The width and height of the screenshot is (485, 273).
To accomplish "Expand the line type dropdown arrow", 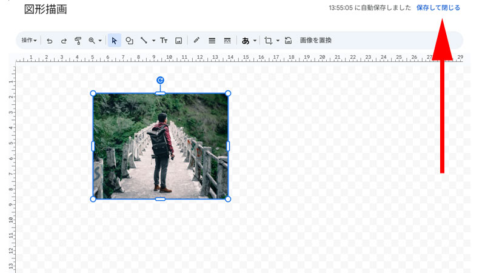I will coord(153,41).
